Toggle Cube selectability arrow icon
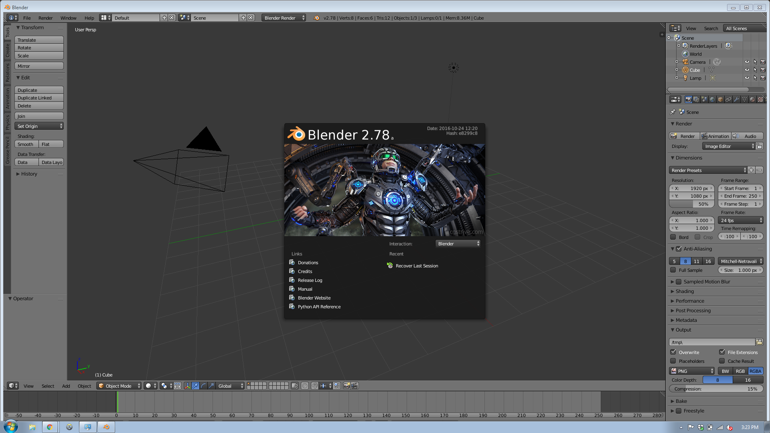The height and width of the screenshot is (433, 770). (x=755, y=70)
